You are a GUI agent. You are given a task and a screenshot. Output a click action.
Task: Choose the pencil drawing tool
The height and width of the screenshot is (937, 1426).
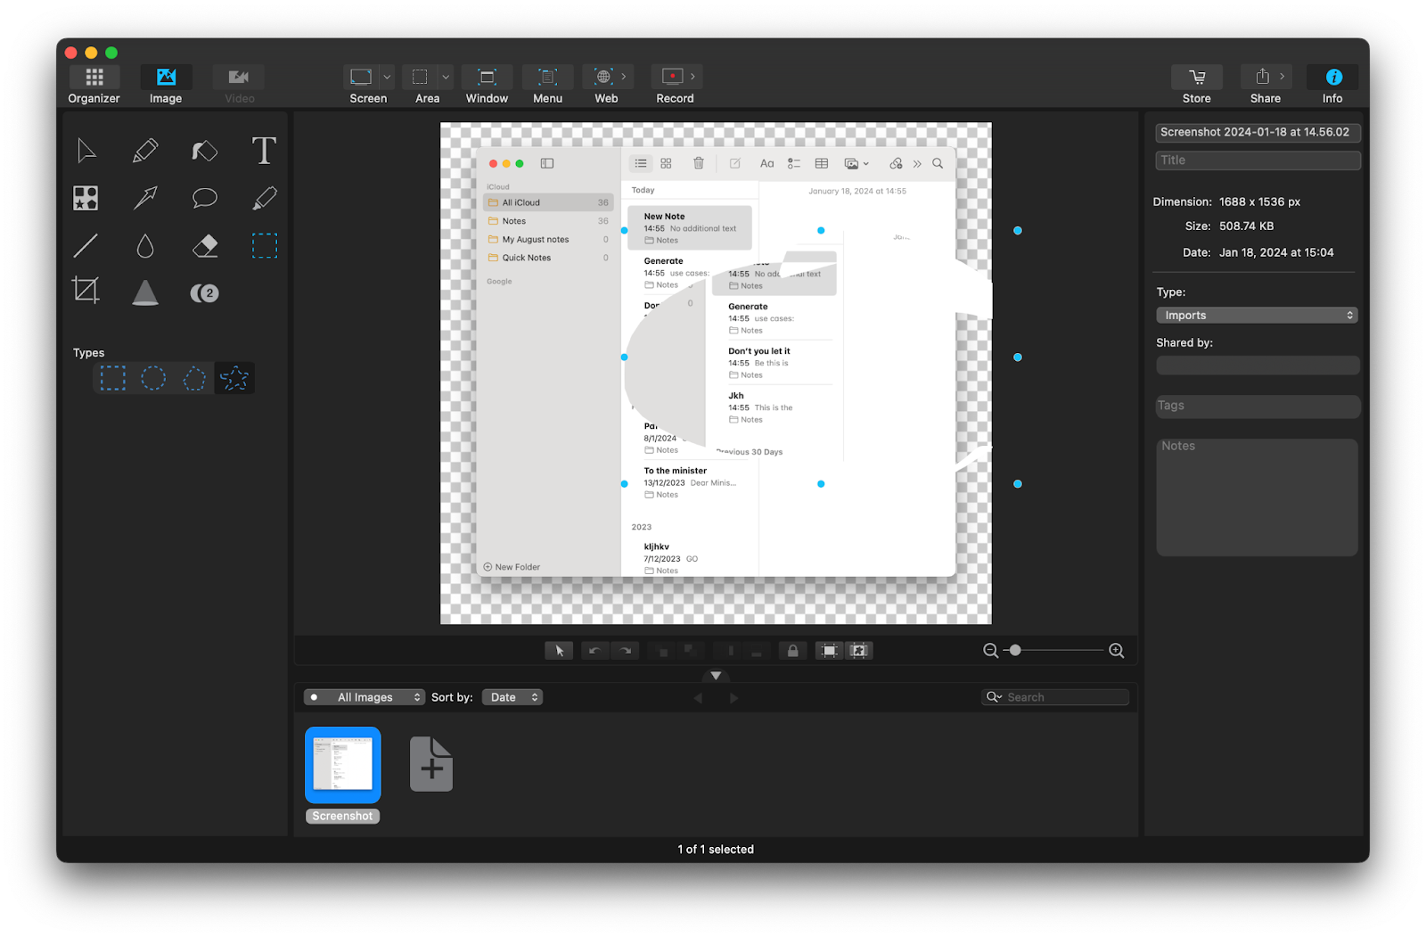(144, 151)
